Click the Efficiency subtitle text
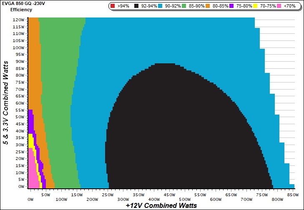The image size is (304, 210). click(21, 9)
